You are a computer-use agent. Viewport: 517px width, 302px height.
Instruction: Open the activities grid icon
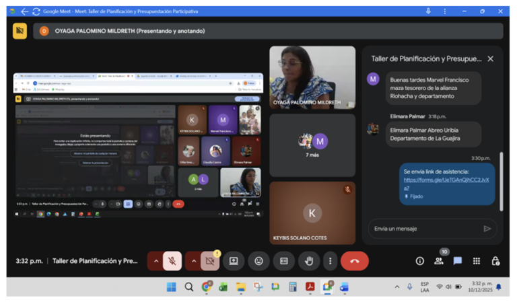point(477,261)
